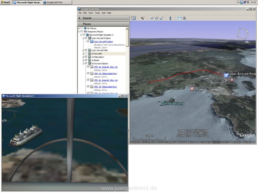Click the Print icon in toolbar

(184, 18)
